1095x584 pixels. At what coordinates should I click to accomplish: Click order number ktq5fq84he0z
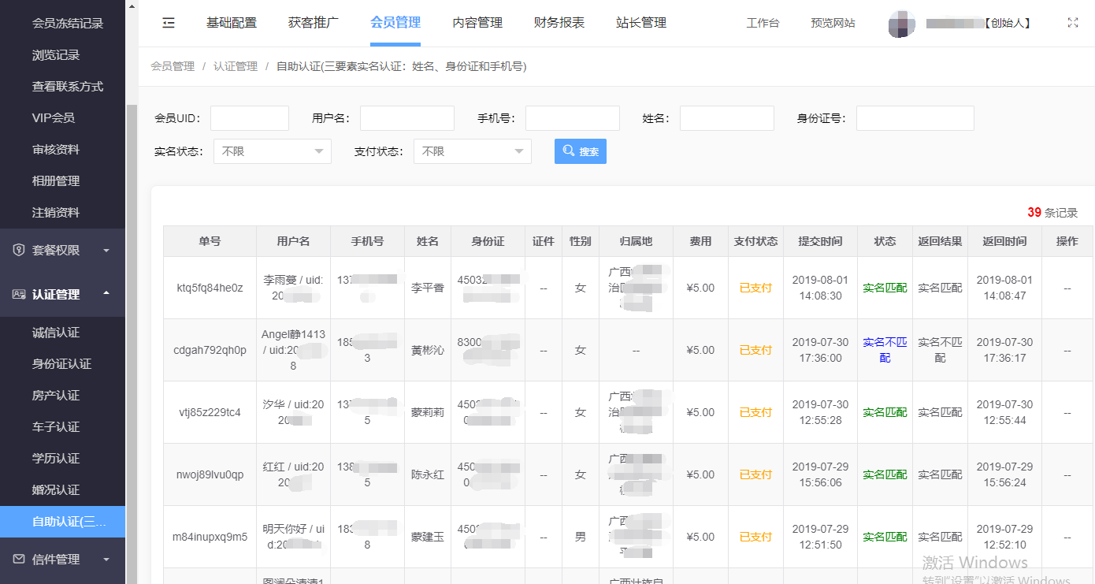click(x=210, y=288)
